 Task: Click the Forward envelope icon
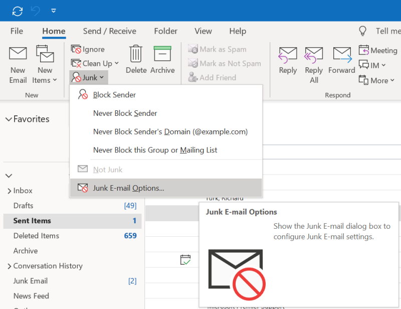[x=342, y=55]
